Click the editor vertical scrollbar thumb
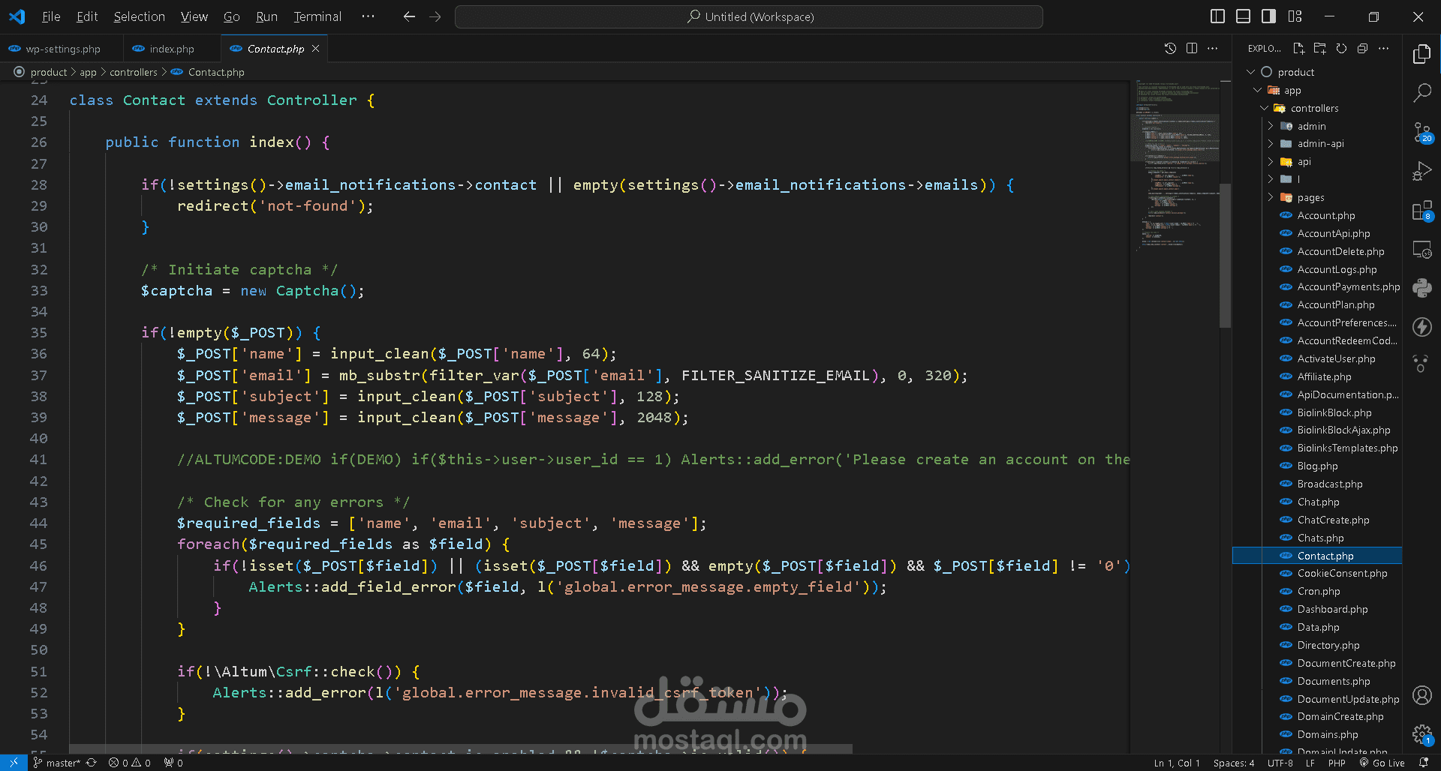 pos(1225,256)
